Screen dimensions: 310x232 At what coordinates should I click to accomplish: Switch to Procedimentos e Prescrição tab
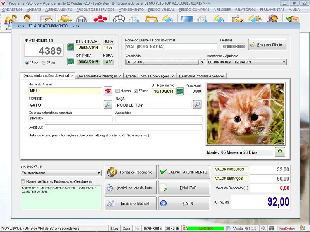[99, 76]
